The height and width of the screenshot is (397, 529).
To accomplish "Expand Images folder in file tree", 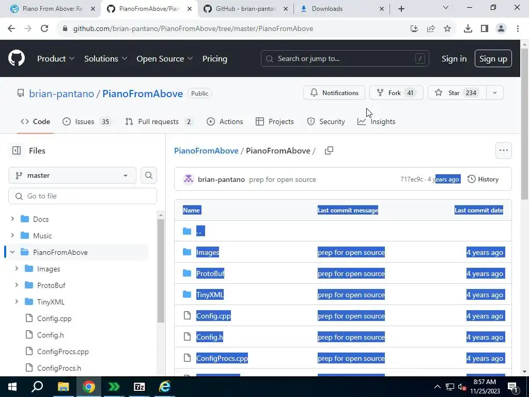I will point(17,268).
